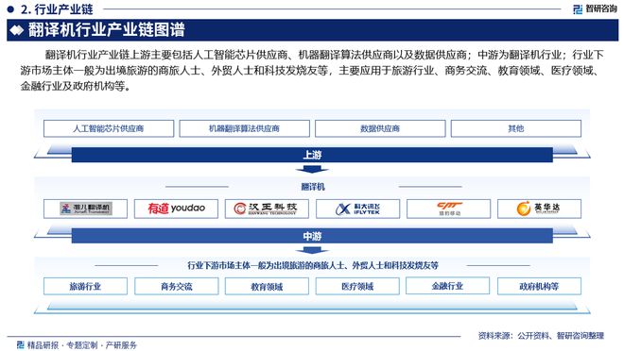624x351 pixels.
Task: Click the 英华达 logo box
Action: (539, 209)
